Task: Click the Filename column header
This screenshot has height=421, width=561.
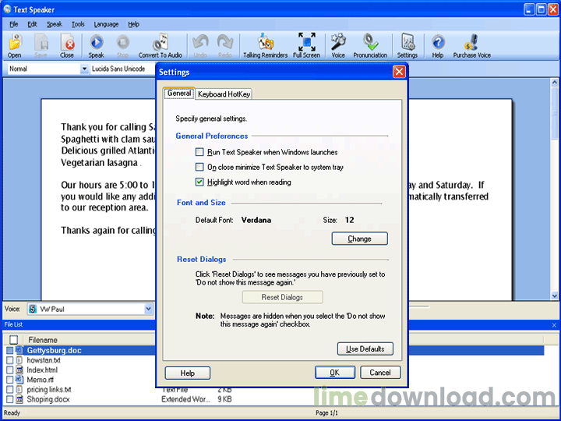Action: coord(43,340)
